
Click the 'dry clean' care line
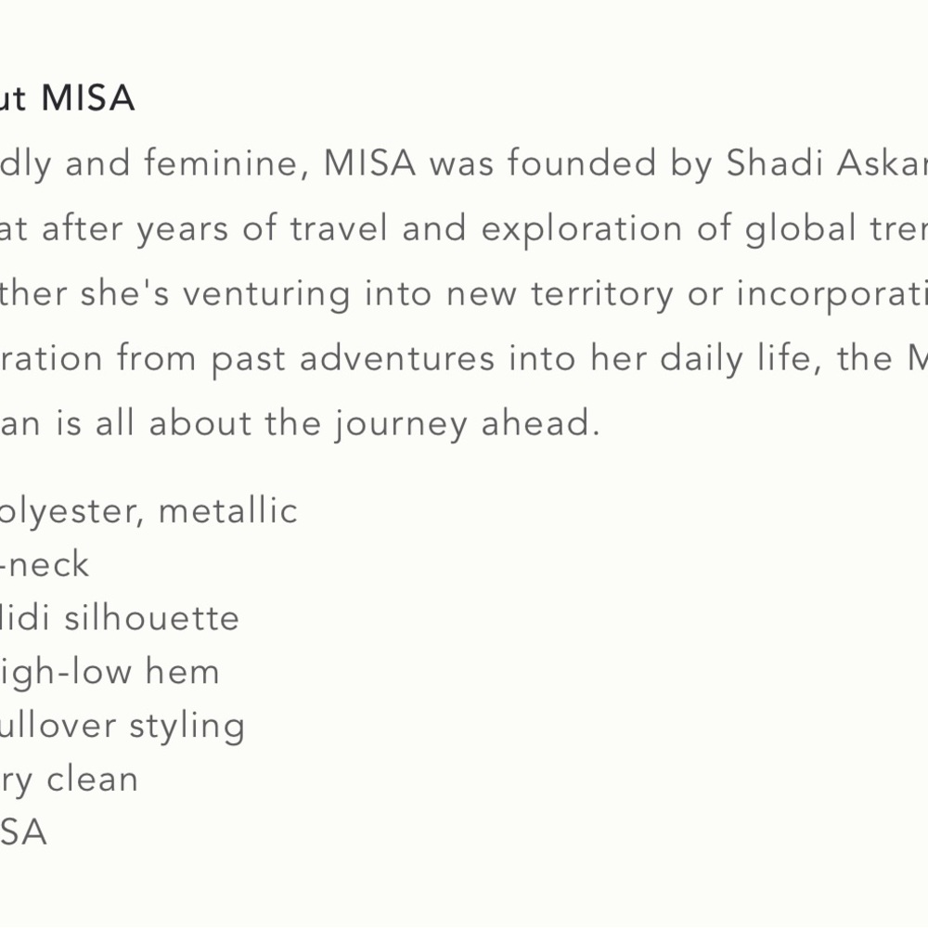point(69,779)
